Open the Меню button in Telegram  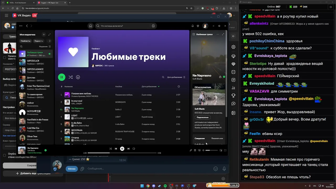tap(72, 169)
